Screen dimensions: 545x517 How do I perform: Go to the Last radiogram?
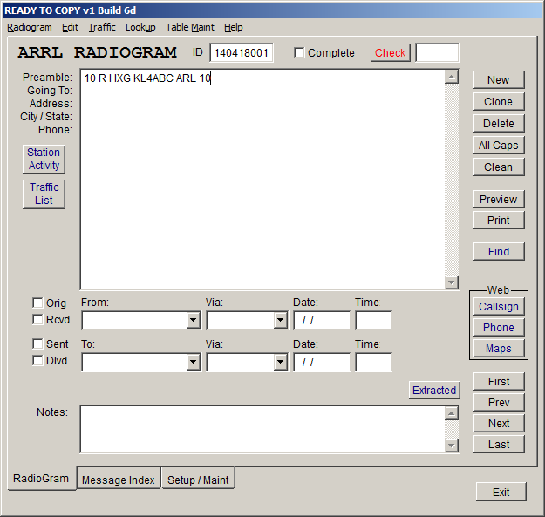(x=499, y=444)
